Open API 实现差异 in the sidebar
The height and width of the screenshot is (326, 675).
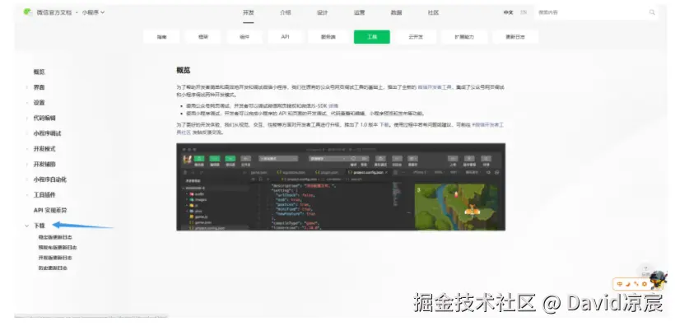coord(50,211)
